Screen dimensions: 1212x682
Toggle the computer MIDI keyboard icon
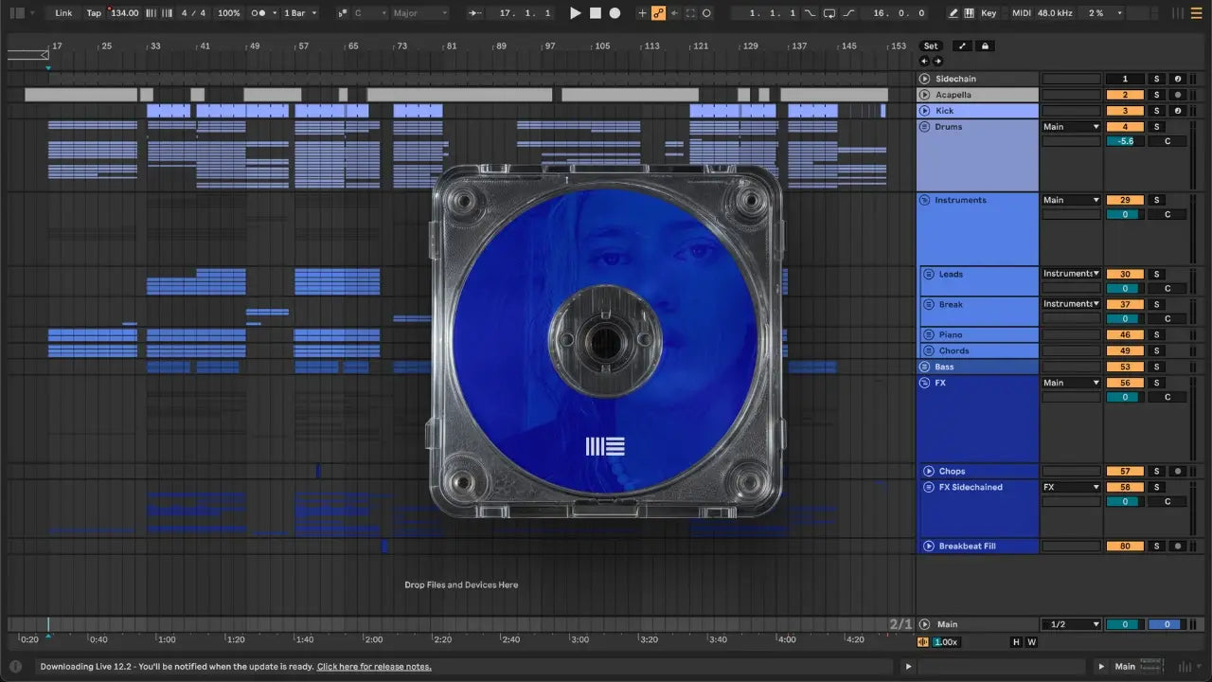(969, 13)
